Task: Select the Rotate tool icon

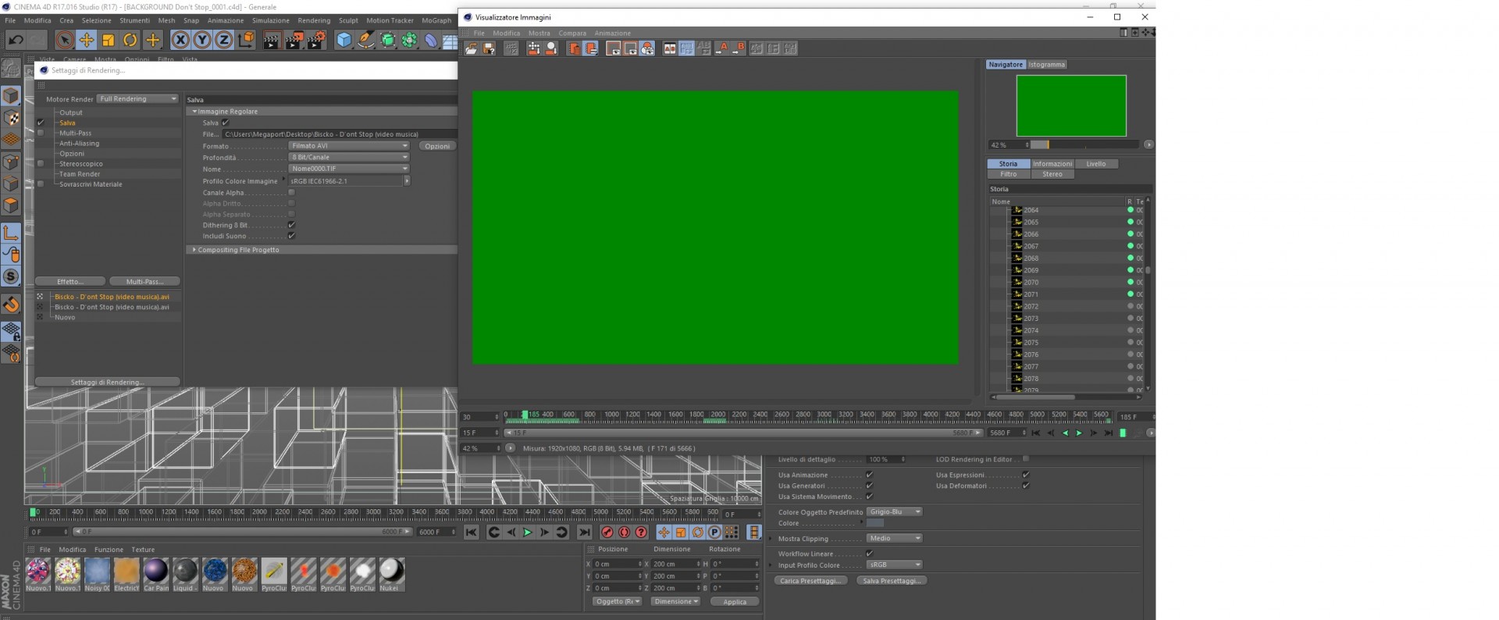Action: 130,40
